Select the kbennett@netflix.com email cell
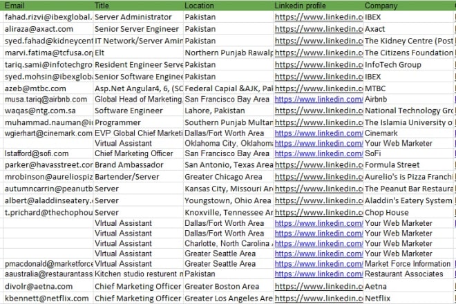456x304 pixels. (x=48, y=298)
